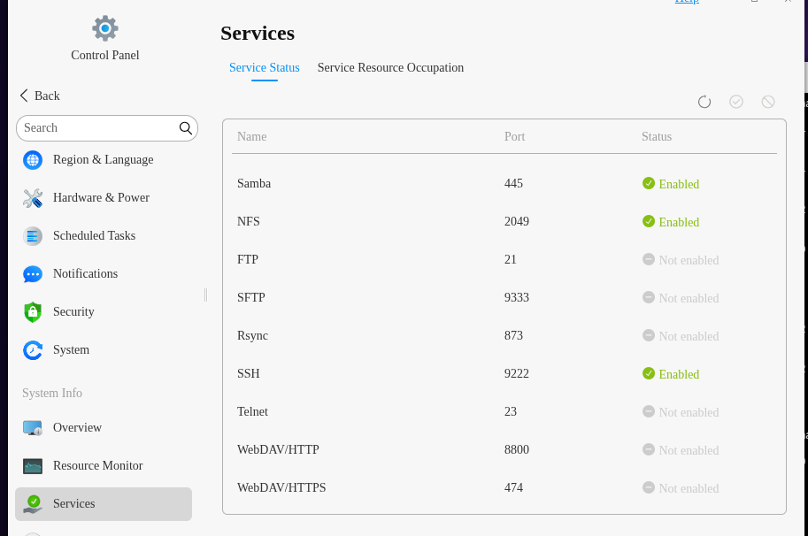Image resolution: width=808 pixels, height=536 pixels.
Task: Click the Port column header
Action: (514, 137)
